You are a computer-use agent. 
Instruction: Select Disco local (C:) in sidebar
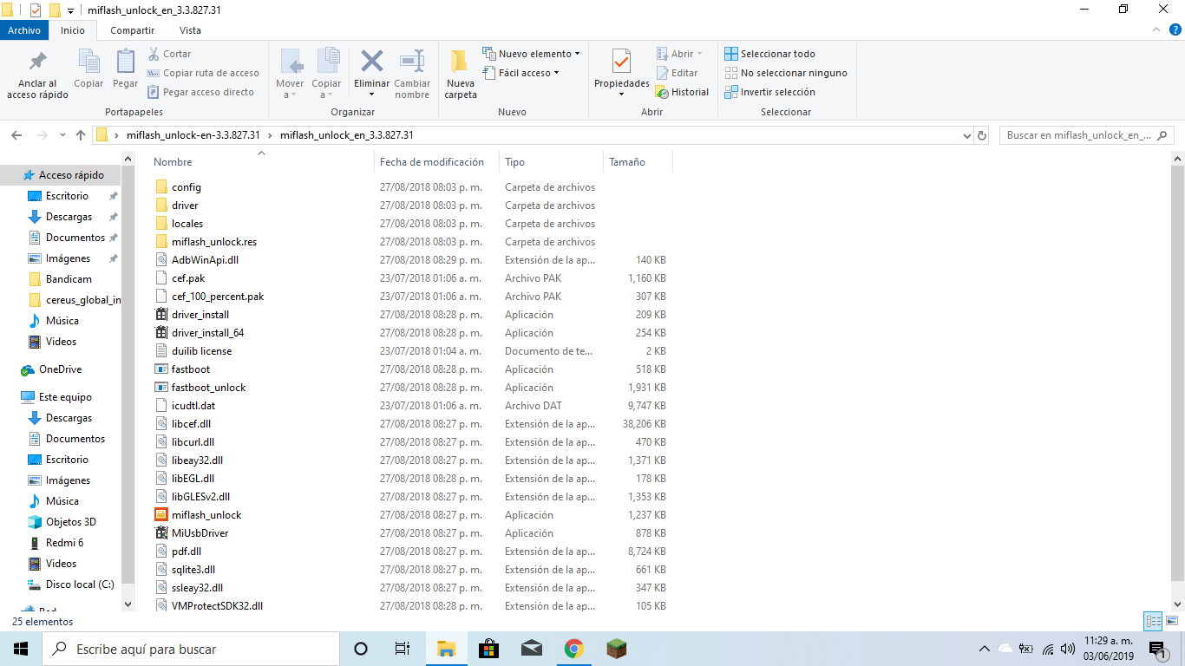80,584
